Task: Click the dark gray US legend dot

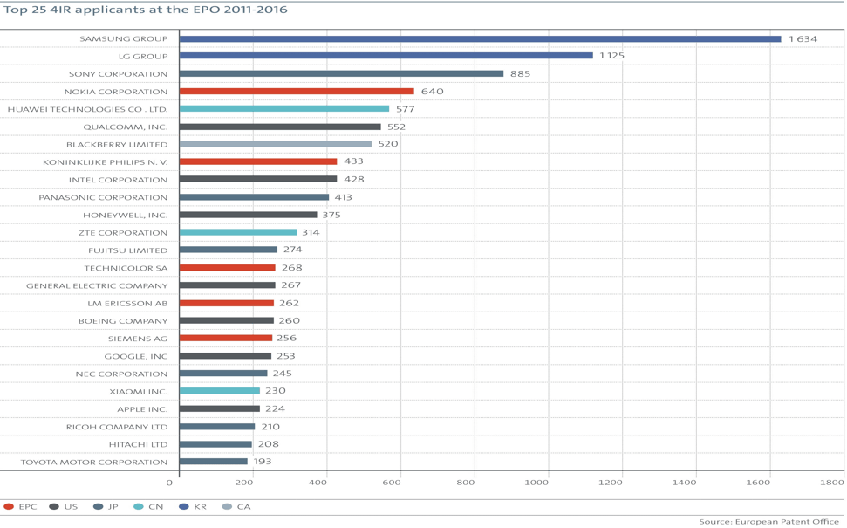Action: pos(54,507)
